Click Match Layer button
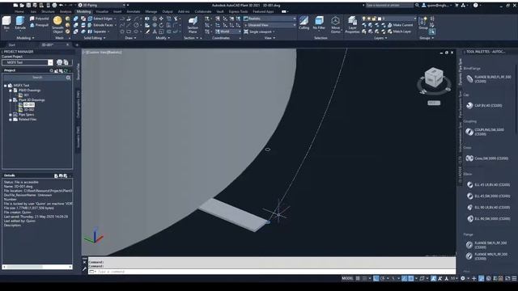This screenshot has height=291, width=518. coord(399,32)
